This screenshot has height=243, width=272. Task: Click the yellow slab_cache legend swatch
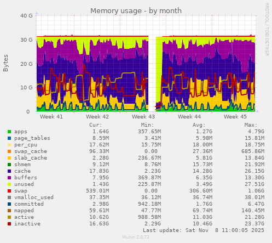[9, 158]
